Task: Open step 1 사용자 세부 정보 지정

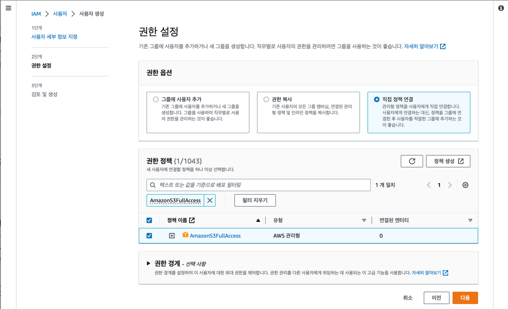Action: 54,37
